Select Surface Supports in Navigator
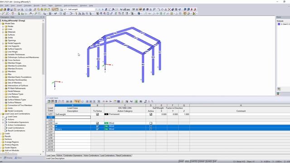 pyautogui.click(x=15, y=49)
